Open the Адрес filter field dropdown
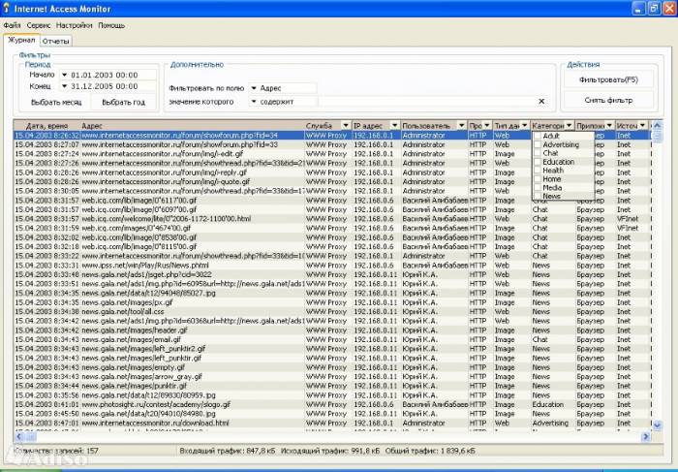This screenshot has height=472, width=678. click(252, 88)
